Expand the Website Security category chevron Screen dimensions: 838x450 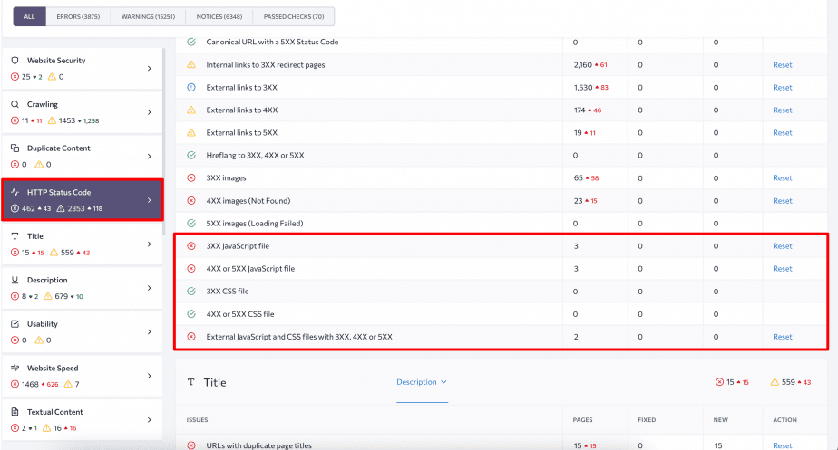tap(149, 69)
